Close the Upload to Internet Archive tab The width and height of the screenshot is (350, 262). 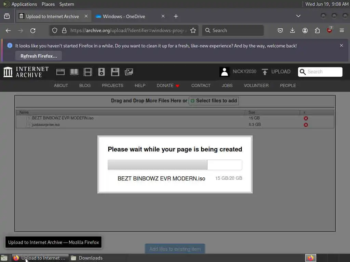(x=86, y=16)
